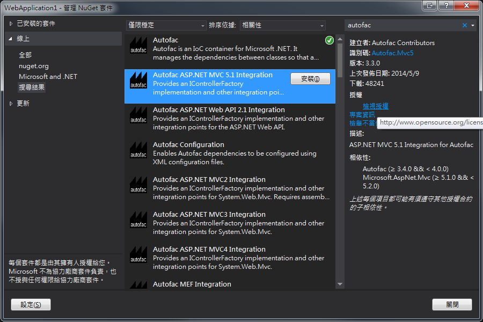This screenshot has width=483, height=322.
Task: Open the Autofac.Mvc5 identifier link
Action: pyautogui.click(x=392, y=53)
